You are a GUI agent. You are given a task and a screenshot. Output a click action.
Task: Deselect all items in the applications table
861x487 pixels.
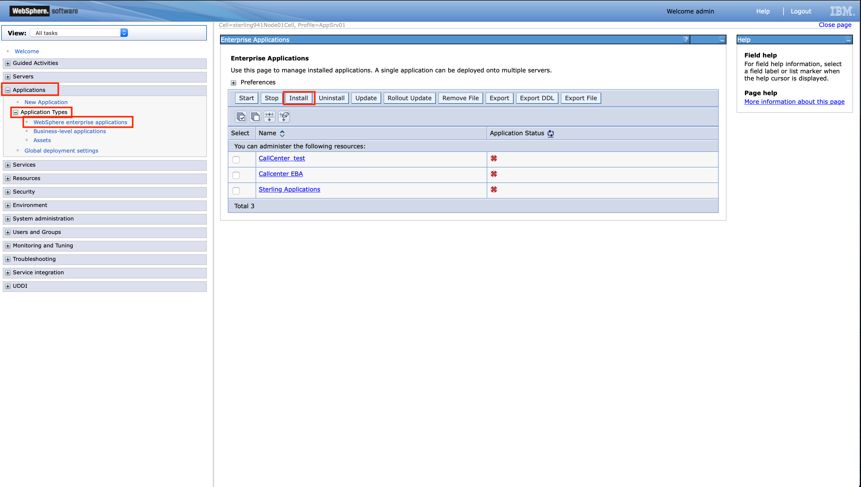pyautogui.click(x=255, y=117)
